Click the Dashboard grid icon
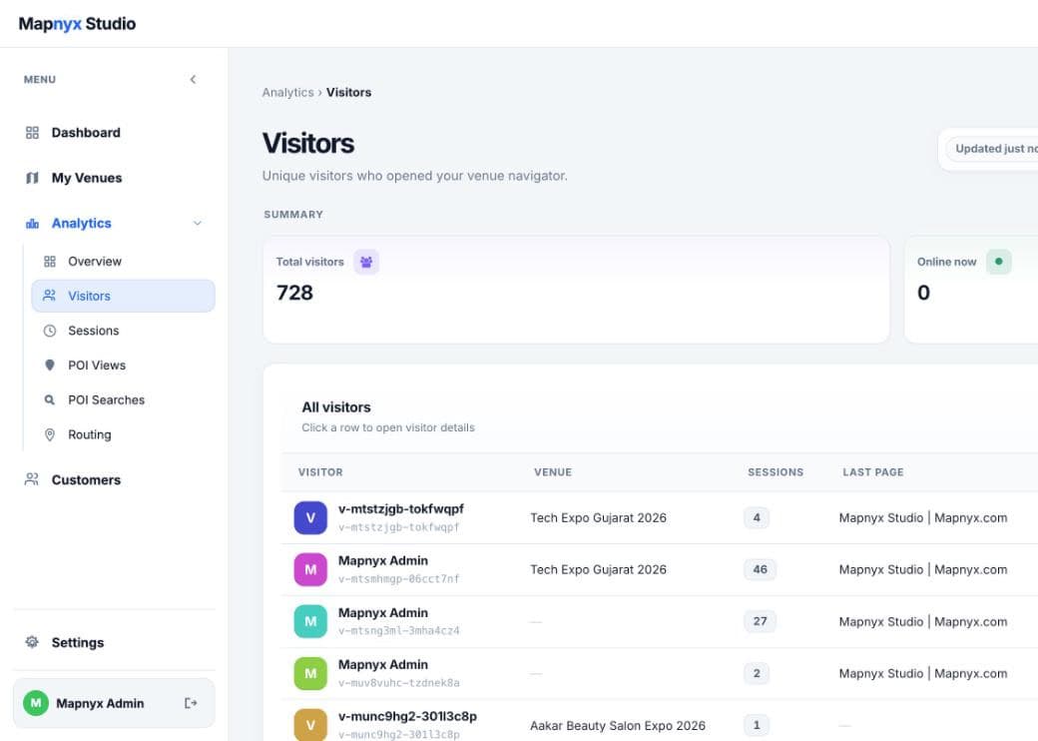The width and height of the screenshot is (1038, 741). 32,133
